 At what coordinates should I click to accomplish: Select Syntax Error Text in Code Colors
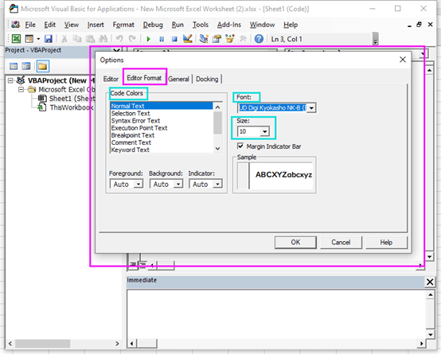(x=162, y=121)
